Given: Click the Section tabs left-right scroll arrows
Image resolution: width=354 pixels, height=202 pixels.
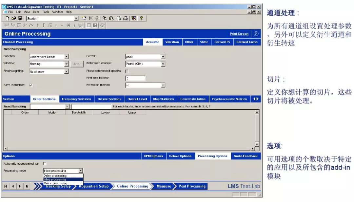Looking at the screenshot, I should pos(256,99).
